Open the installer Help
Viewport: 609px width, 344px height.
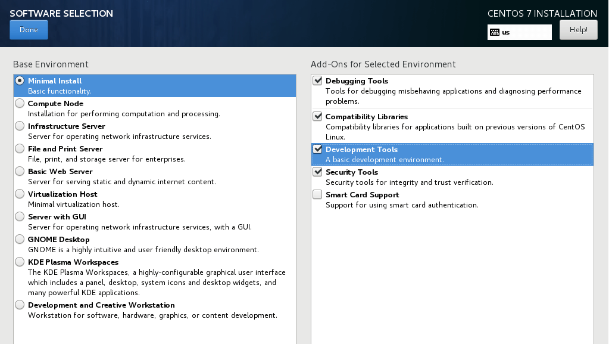pos(578,30)
